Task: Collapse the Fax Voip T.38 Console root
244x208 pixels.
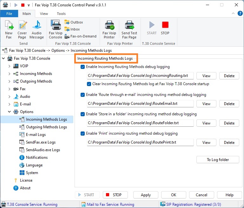Action: [x=3, y=58]
